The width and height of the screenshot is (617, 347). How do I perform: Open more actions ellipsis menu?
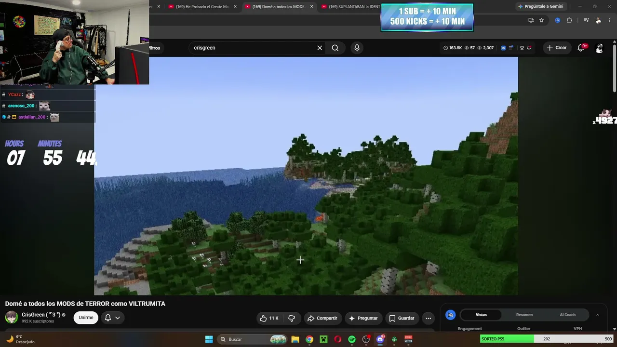tap(428, 318)
